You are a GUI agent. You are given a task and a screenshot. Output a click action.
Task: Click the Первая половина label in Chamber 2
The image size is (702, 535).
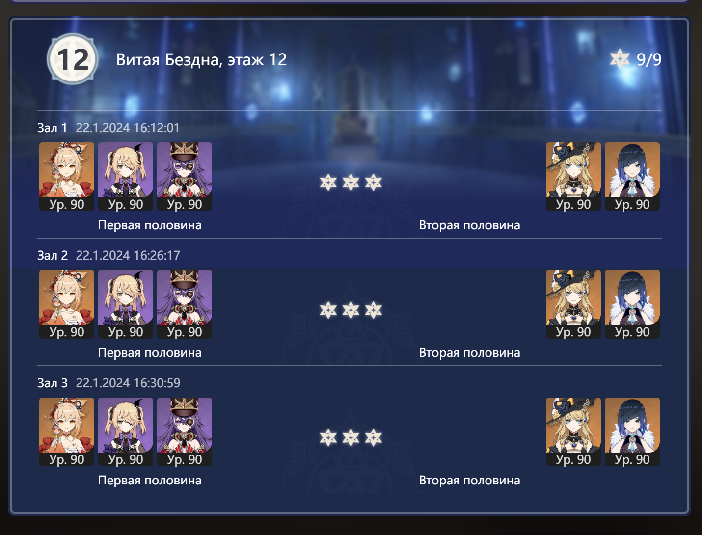coord(150,353)
